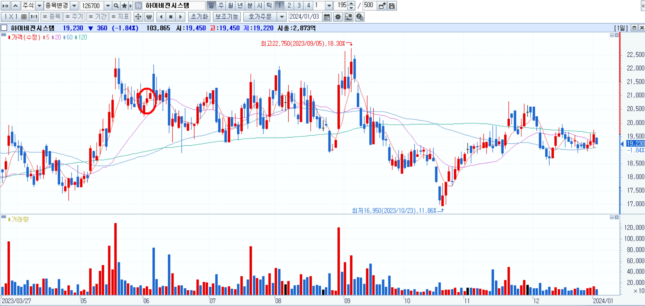Open the 종목변경 dropdown arrow

point(74,6)
